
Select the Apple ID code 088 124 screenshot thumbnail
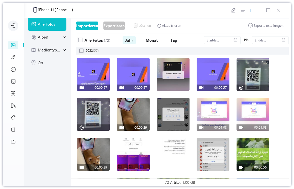point(213,154)
